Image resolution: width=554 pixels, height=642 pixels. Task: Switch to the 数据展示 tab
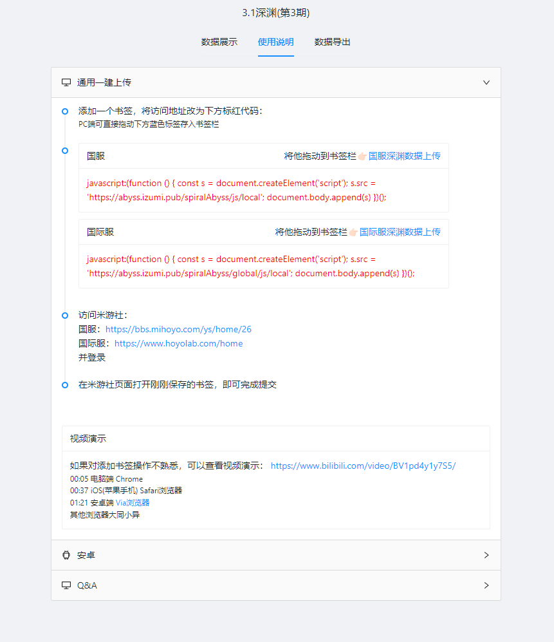pyautogui.click(x=219, y=42)
